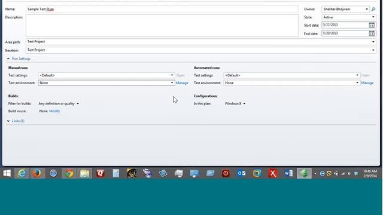Open Automated runs Test settings dropdown
The height and width of the screenshot is (215, 383).
tap(357, 75)
